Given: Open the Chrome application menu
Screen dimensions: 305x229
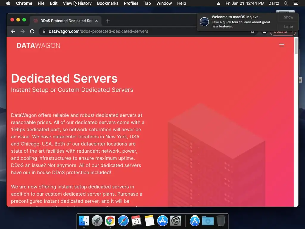Looking at the screenshot, I should (24, 3).
